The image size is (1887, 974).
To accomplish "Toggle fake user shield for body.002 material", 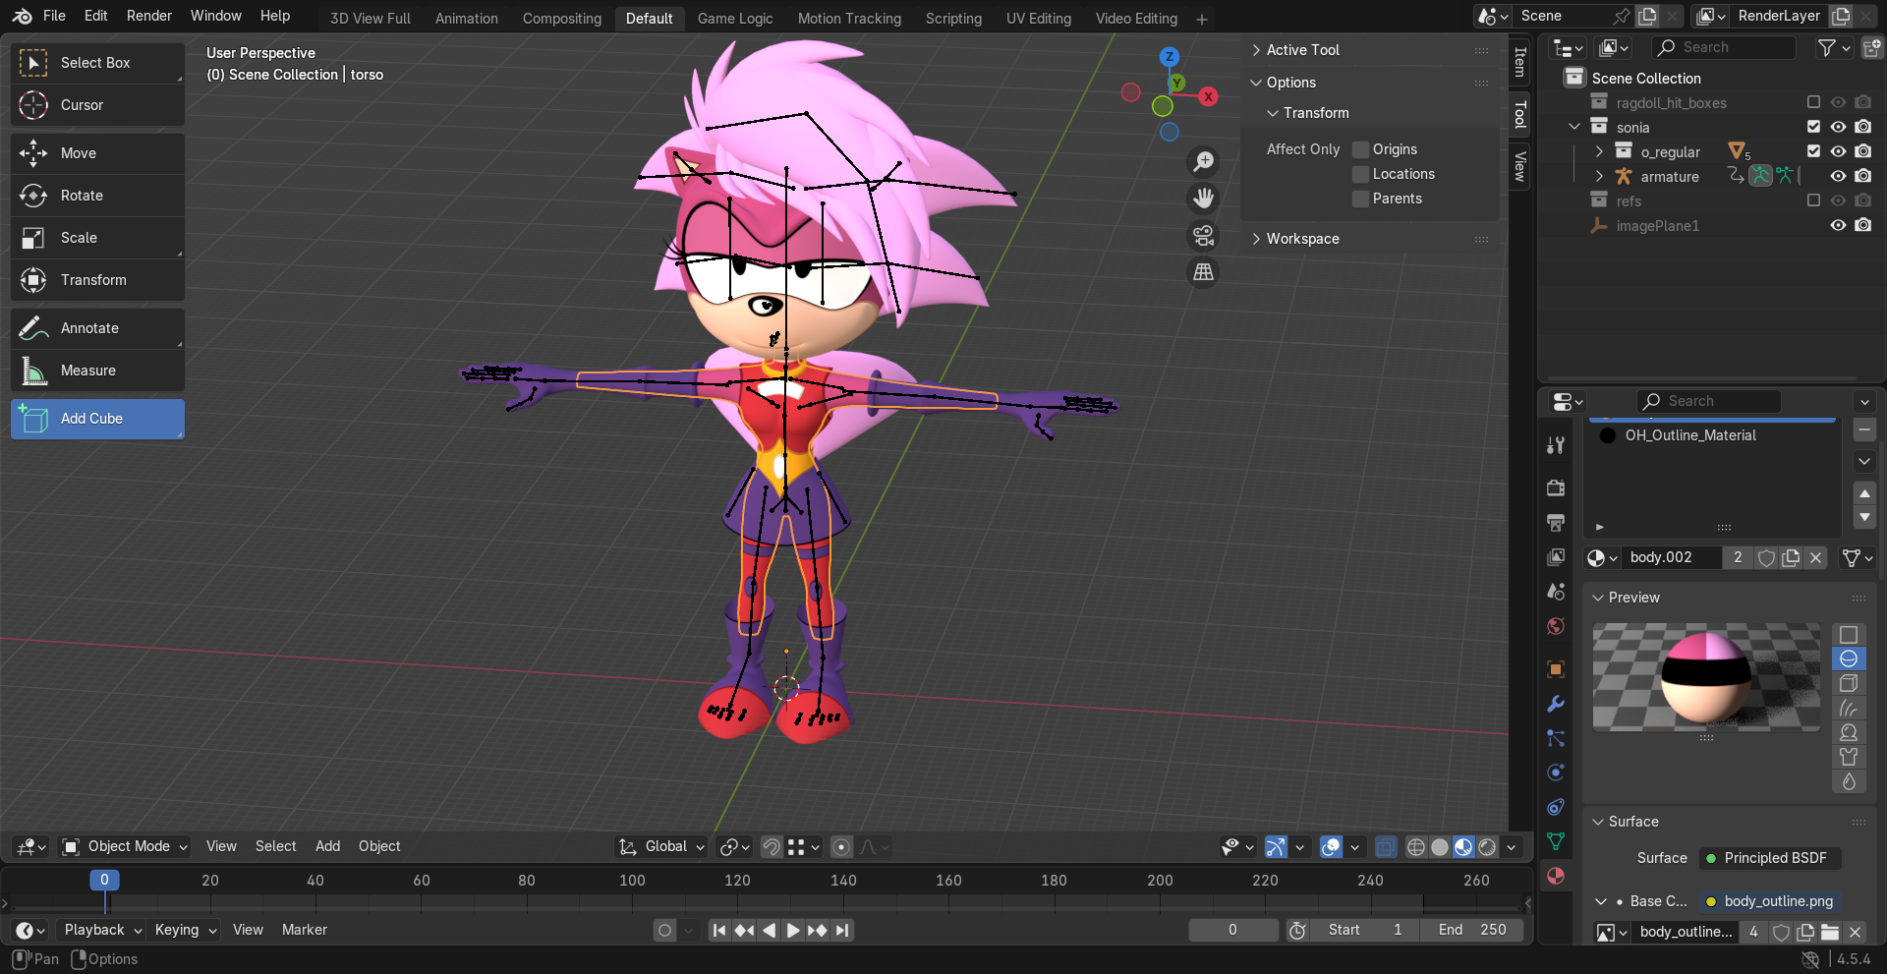I will tap(1766, 557).
